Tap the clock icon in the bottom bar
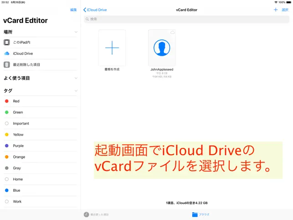 point(86,215)
